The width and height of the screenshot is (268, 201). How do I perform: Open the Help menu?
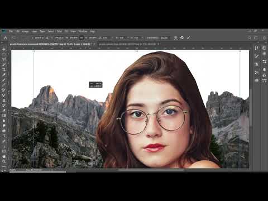click(92, 31)
